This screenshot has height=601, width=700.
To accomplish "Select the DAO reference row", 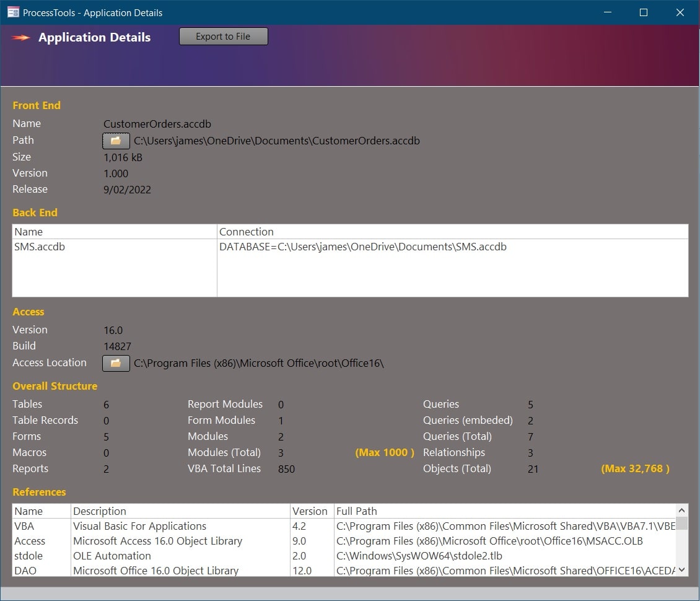I will click(344, 571).
